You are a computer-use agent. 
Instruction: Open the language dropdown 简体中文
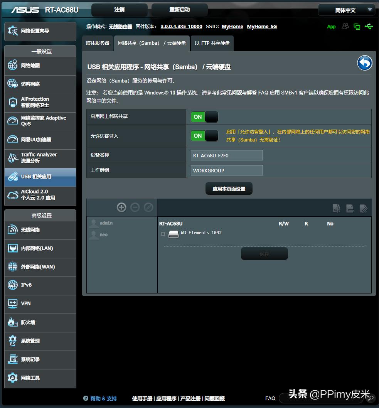click(346, 10)
